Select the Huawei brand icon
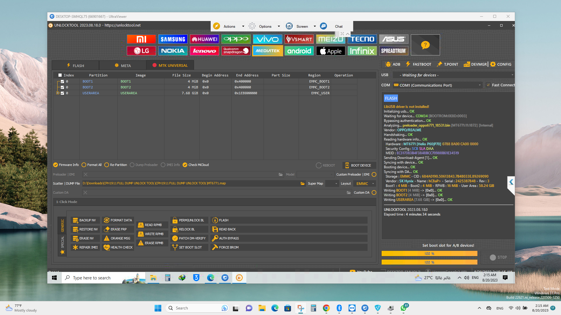The image size is (561, 315). point(205,39)
